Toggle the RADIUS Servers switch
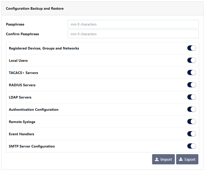Screen dimensions: 205x171 point(191,85)
